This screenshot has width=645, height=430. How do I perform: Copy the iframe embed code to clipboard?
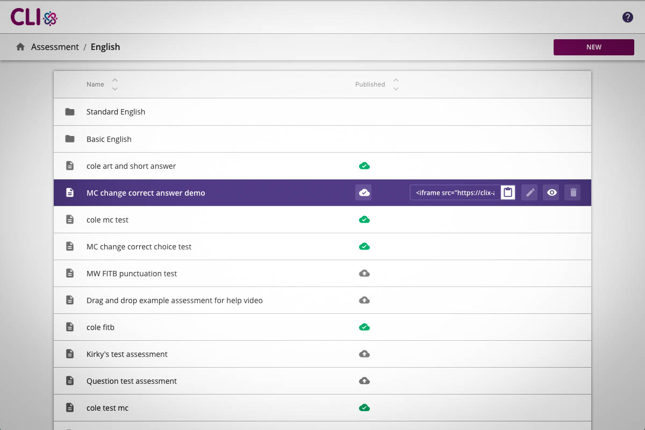[508, 192]
